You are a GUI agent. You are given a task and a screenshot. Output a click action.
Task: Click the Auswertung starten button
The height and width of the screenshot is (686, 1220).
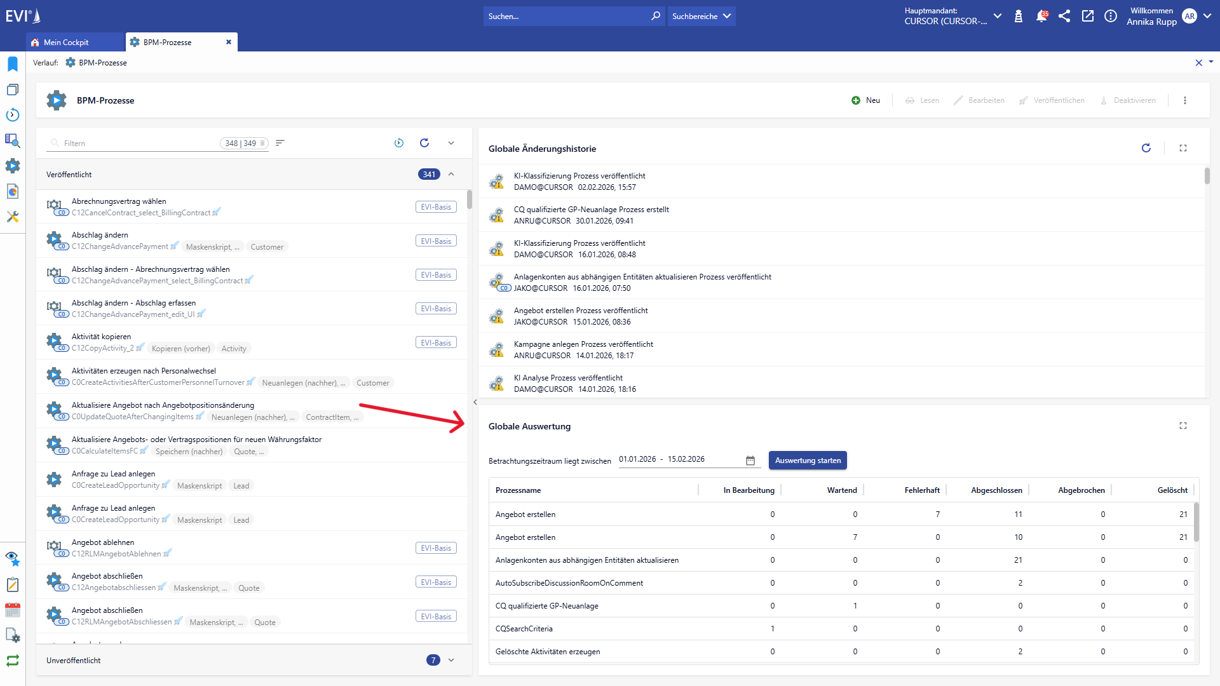[807, 461]
